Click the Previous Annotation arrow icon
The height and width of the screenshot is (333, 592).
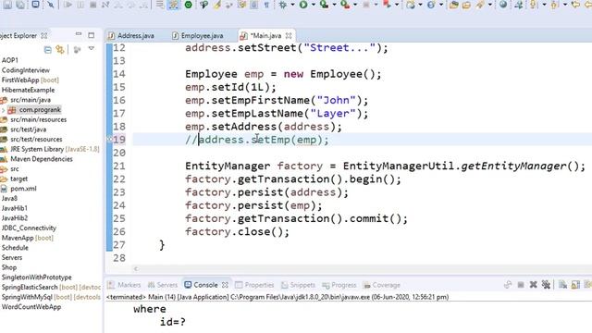(554, 5)
